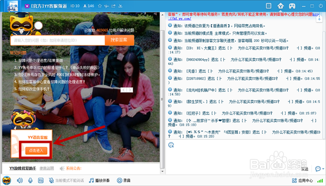Viewport: 326px width, 186px height.
Task: Share the channel using the share arrow icon
Action: coord(113,6)
